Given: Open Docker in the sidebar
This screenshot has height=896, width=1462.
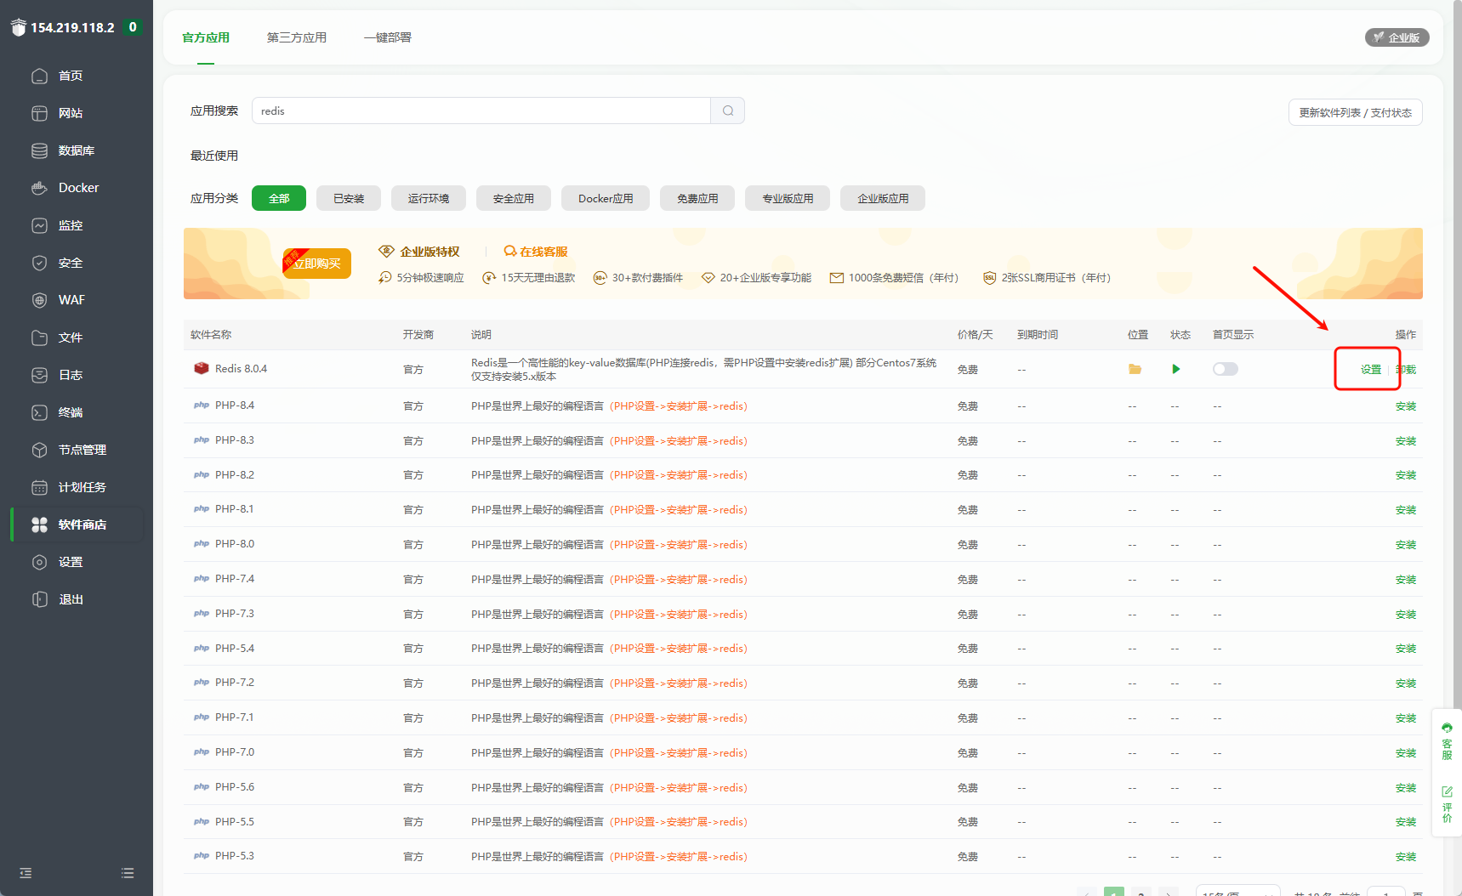Looking at the screenshot, I should 77,188.
